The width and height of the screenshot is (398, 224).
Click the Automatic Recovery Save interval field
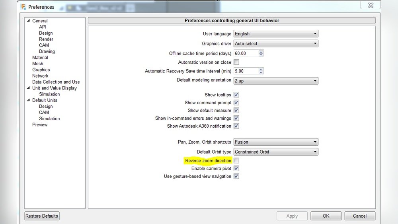tap(246, 71)
